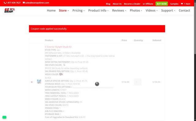Click the envelope icon next to sales email
The width and height of the screenshot is (196, 121).
[24, 3]
